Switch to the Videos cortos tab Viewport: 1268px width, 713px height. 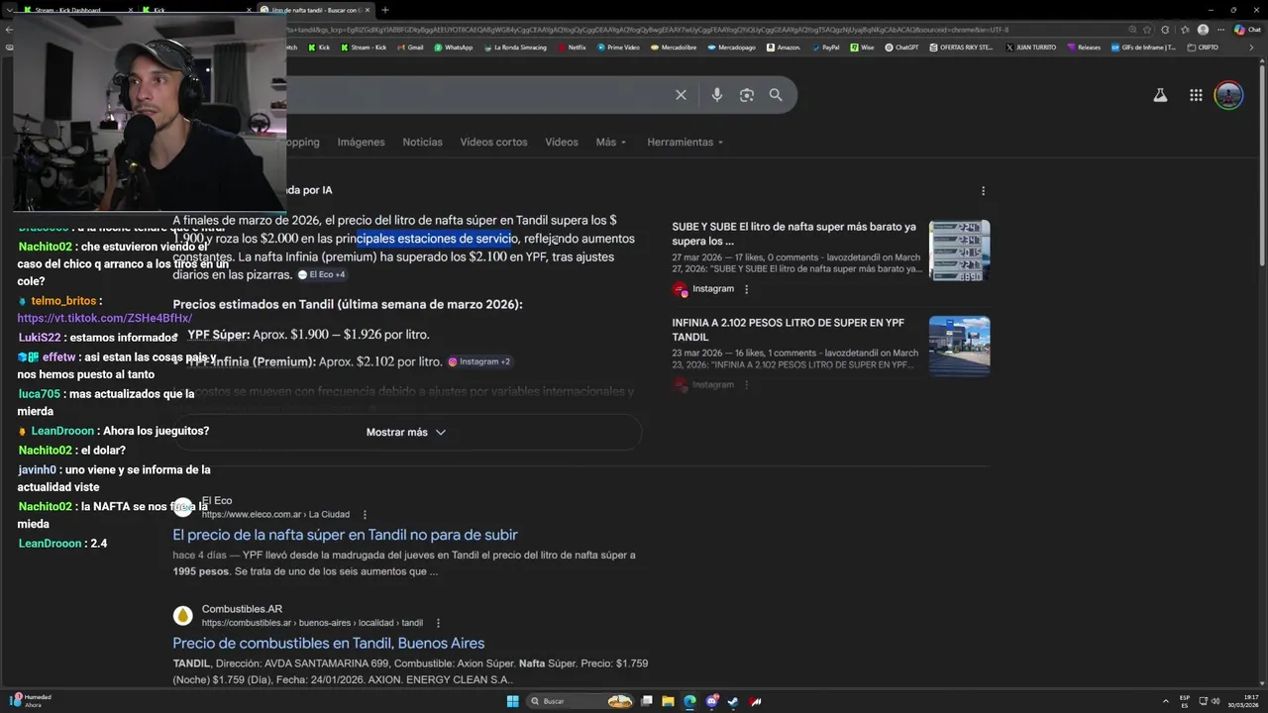pyautogui.click(x=493, y=142)
